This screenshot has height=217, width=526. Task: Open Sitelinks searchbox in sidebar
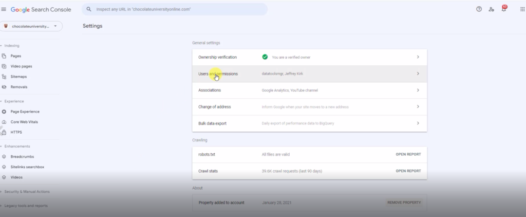pyautogui.click(x=27, y=167)
